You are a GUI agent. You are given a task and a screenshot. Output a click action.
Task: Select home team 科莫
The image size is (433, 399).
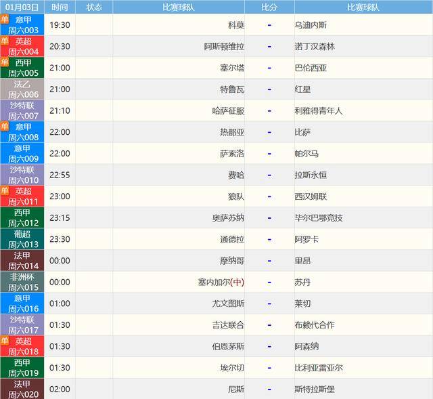click(236, 25)
